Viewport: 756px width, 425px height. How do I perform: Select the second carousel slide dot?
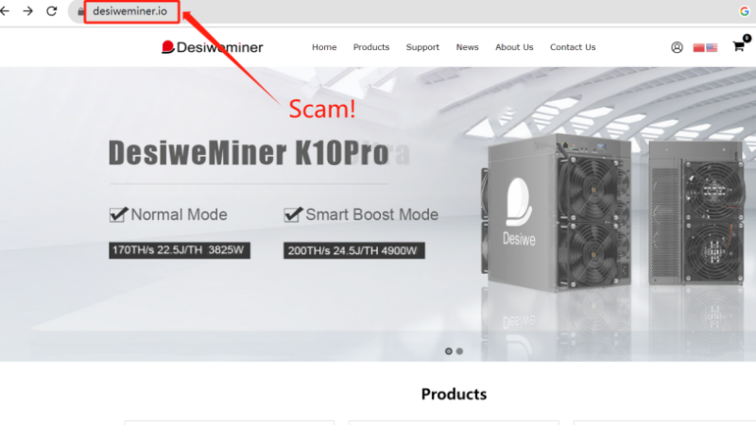pos(459,351)
